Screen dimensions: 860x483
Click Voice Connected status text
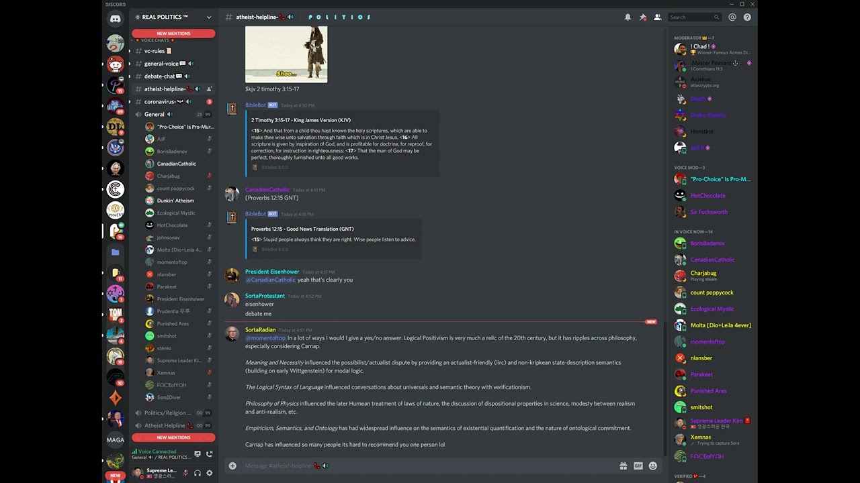157,451
